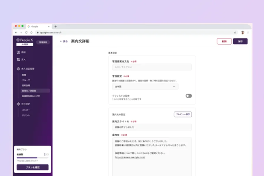Click the dark purple save button
264x176 pixels.
(x=240, y=41)
